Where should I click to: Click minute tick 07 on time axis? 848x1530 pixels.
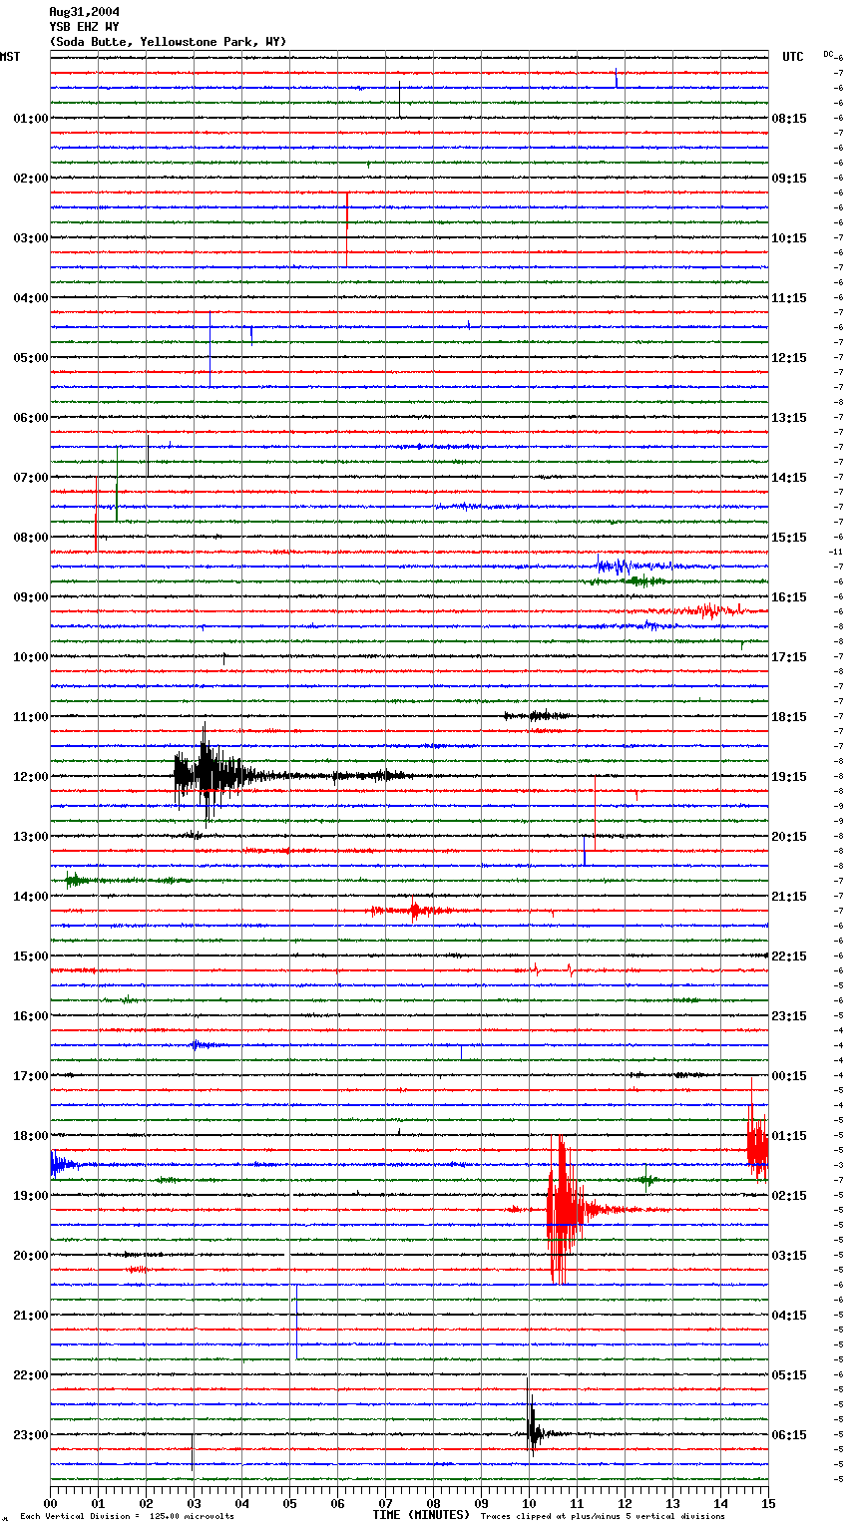click(385, 1503)
